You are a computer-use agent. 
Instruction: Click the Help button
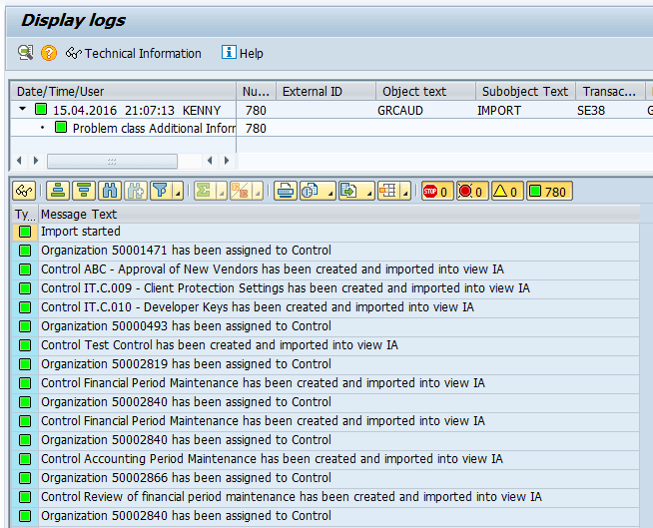click(243, 53)
